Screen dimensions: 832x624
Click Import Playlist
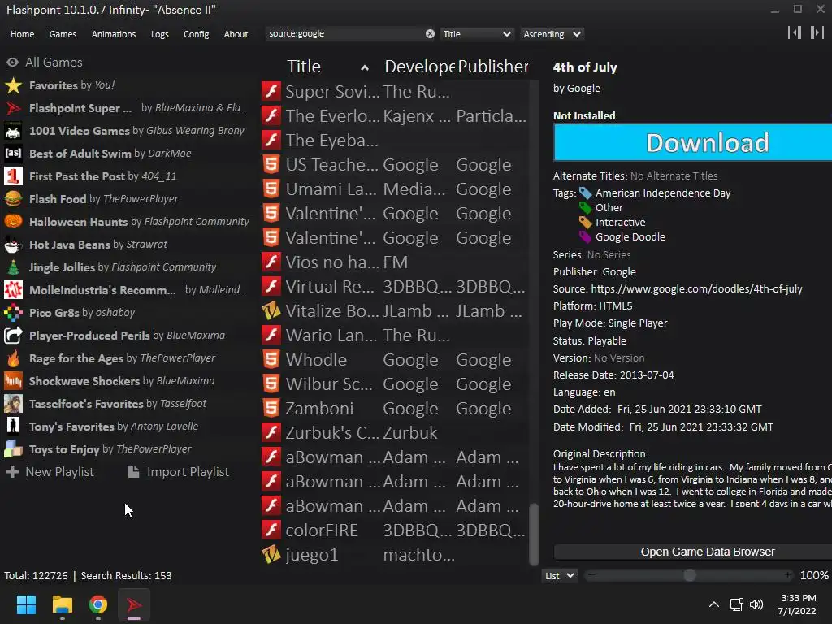179,472
